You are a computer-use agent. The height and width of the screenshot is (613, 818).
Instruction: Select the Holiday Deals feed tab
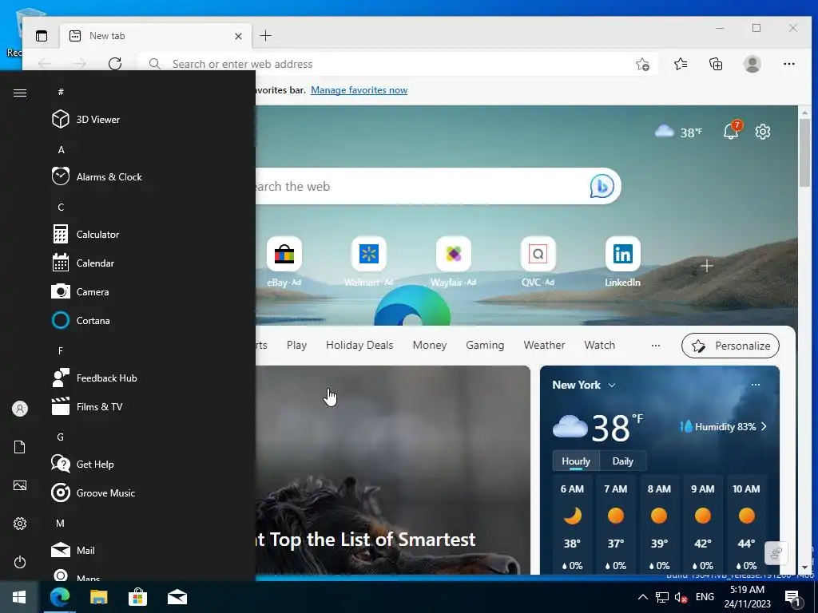point(359,345)
